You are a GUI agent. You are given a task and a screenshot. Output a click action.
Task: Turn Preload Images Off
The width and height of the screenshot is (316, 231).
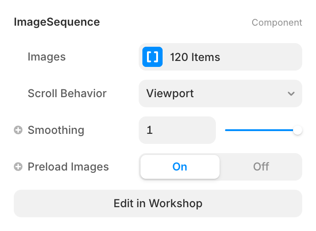click(x=261, y=167)
